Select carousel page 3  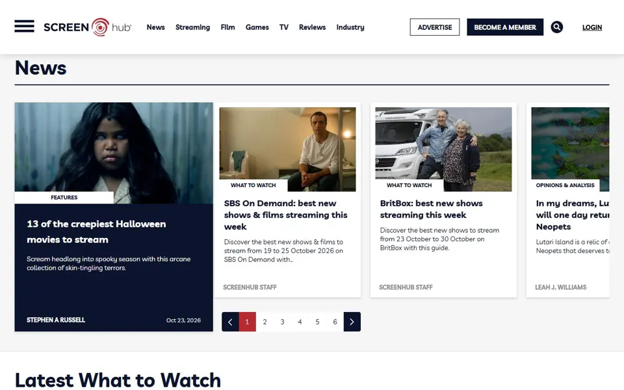click(x=282, y=322)
